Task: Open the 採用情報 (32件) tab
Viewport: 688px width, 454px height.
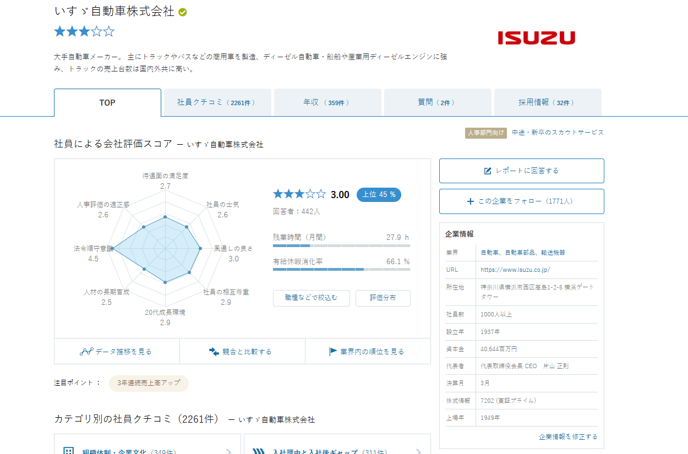Action: pyautogui.click(x=548, y=103)
